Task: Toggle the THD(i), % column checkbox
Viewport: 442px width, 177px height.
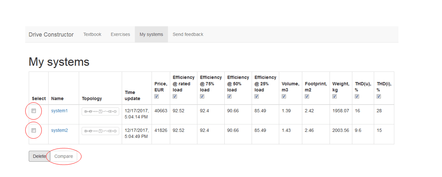Action: coord(379,96)
